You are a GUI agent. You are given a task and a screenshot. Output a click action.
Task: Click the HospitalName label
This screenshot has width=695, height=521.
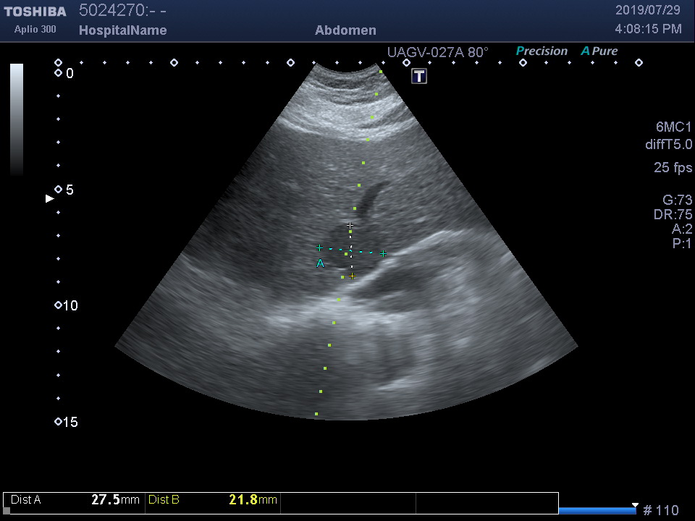[x=122, y=30]
